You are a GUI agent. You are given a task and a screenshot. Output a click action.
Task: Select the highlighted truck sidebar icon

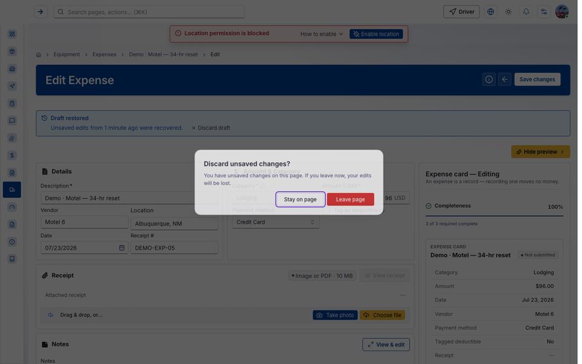[x=12, y=191]
